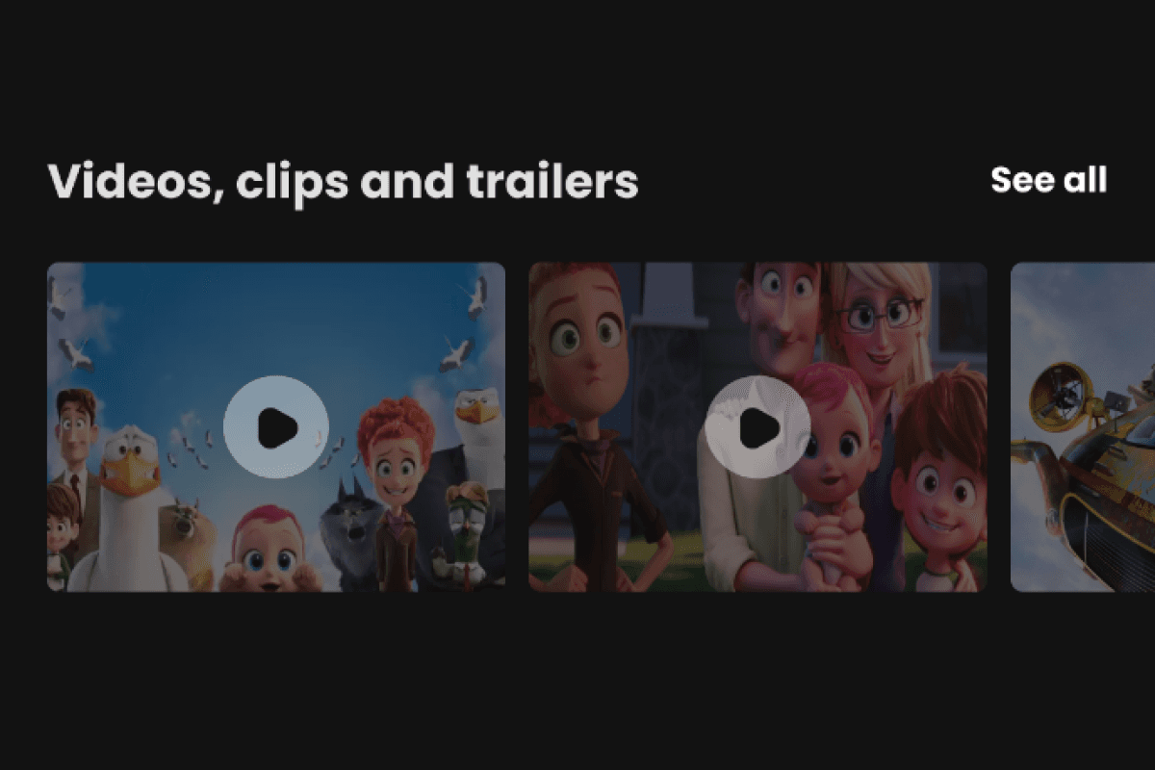Select the partially visible third video thumbnail
The image size is (1155, 770).
click(1083, 427)
